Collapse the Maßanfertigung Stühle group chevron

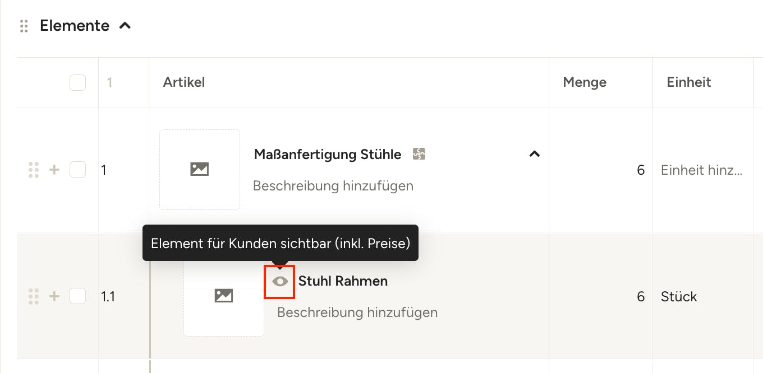pyautogui.click(x=535, y=154)
